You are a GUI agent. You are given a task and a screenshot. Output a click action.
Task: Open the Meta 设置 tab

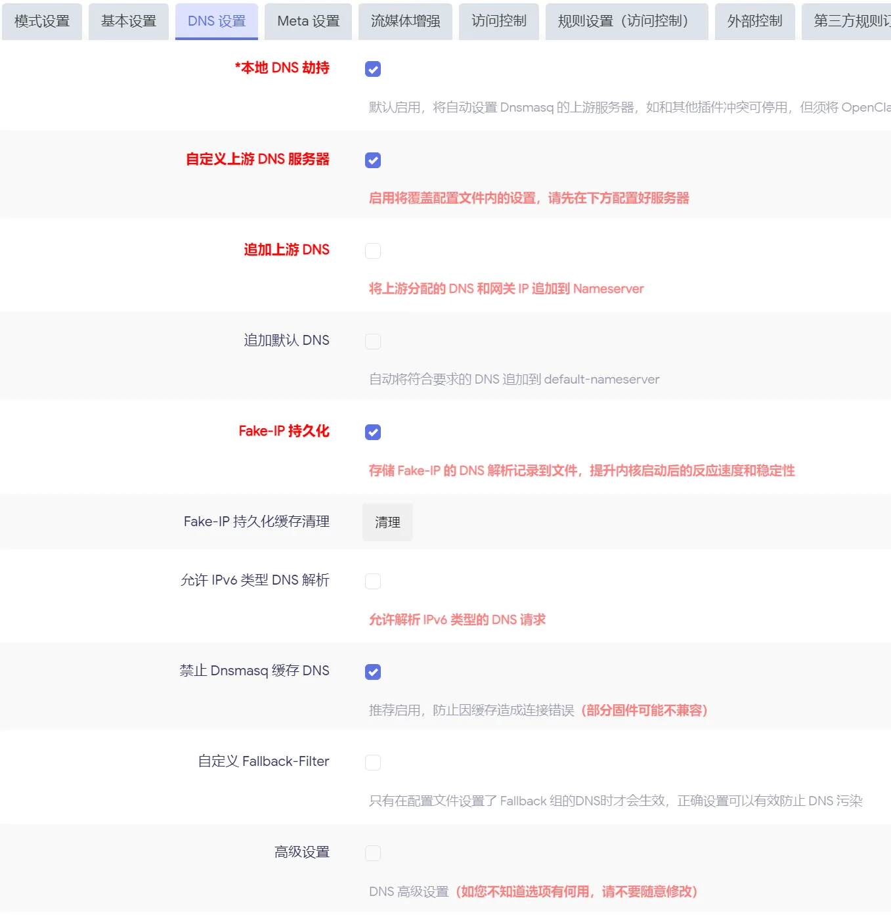pyautogui.click(x=308, y=21)
